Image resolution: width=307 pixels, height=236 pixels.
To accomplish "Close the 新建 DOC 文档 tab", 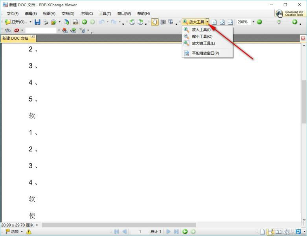I will pyautogui.click(x=33, y=36).
